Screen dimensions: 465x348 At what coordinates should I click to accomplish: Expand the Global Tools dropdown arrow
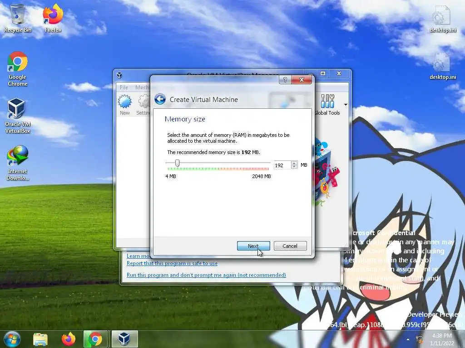[x=346, y=105]
